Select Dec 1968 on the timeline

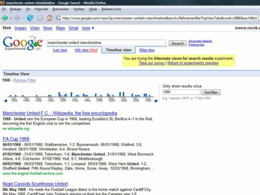tap(148, 99)
